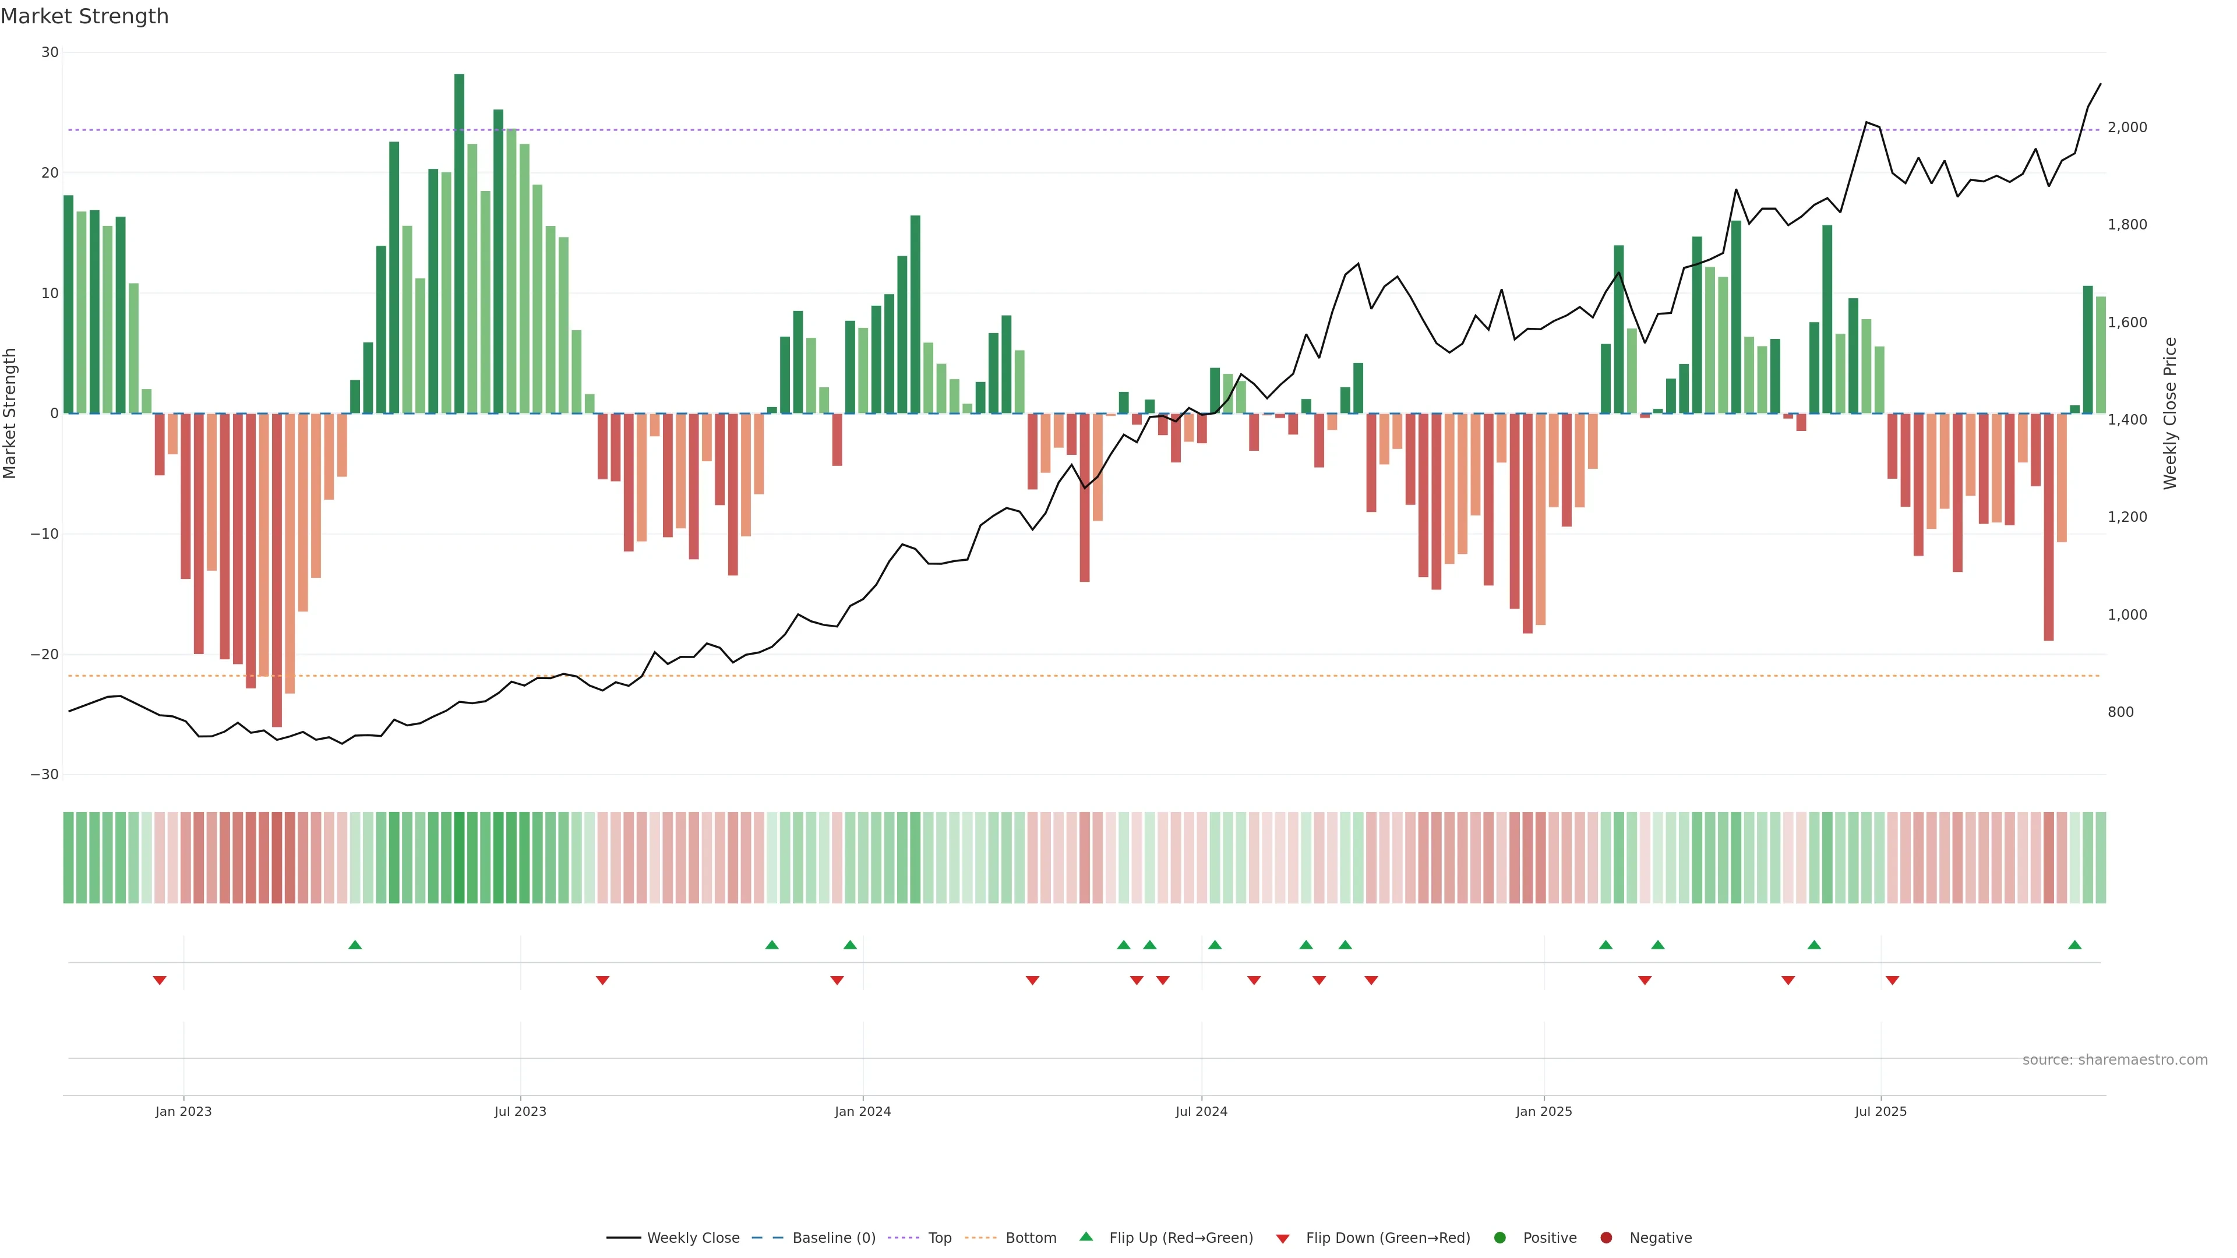The width and height of the screenshot is (2237, 1258).
Task: Open the sharemaestro.com source text
Action: click(x=2115, y=1059)
